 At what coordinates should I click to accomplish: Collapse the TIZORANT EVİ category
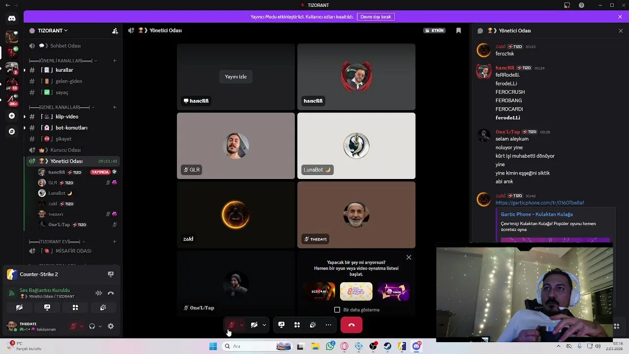tap(57, 241)
